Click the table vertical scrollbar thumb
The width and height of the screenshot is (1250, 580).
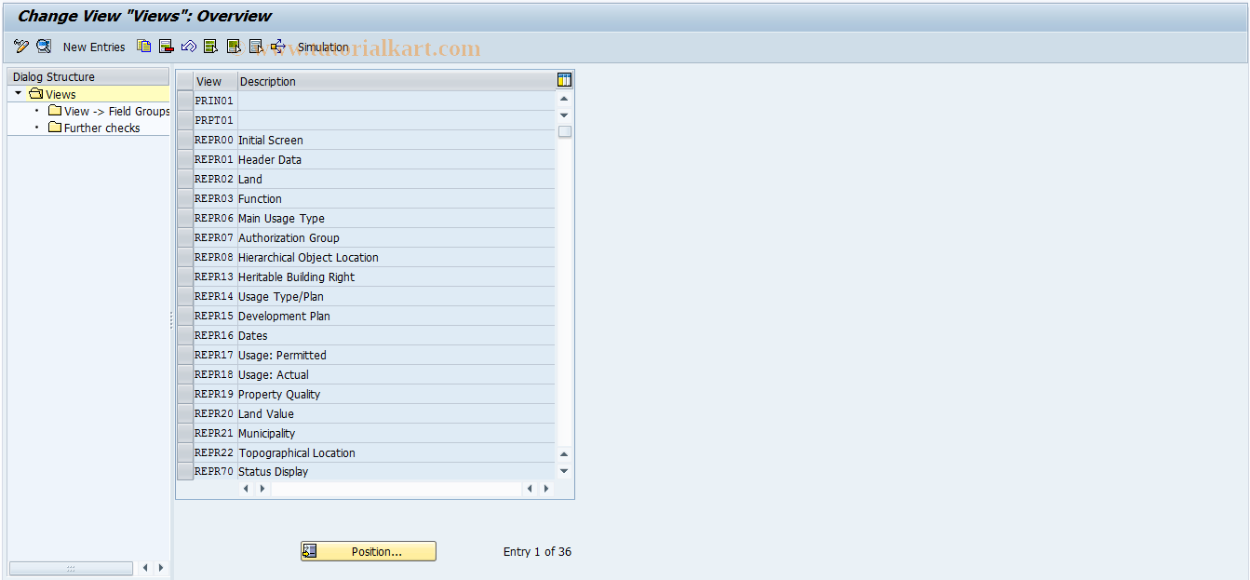tap(564, 131)
